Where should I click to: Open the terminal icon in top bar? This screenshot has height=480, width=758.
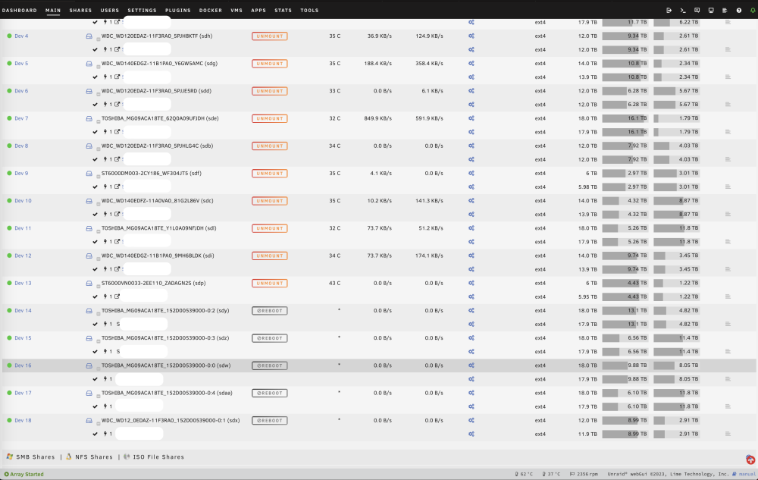click(683, 10)
